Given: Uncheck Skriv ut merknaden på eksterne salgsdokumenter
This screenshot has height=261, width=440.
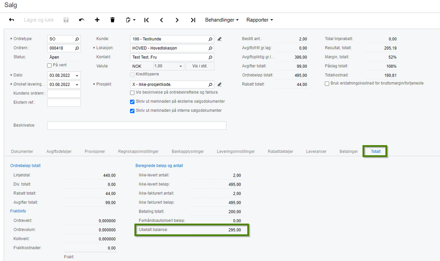Looking at the screenshot, I should [x=132, y=102].
